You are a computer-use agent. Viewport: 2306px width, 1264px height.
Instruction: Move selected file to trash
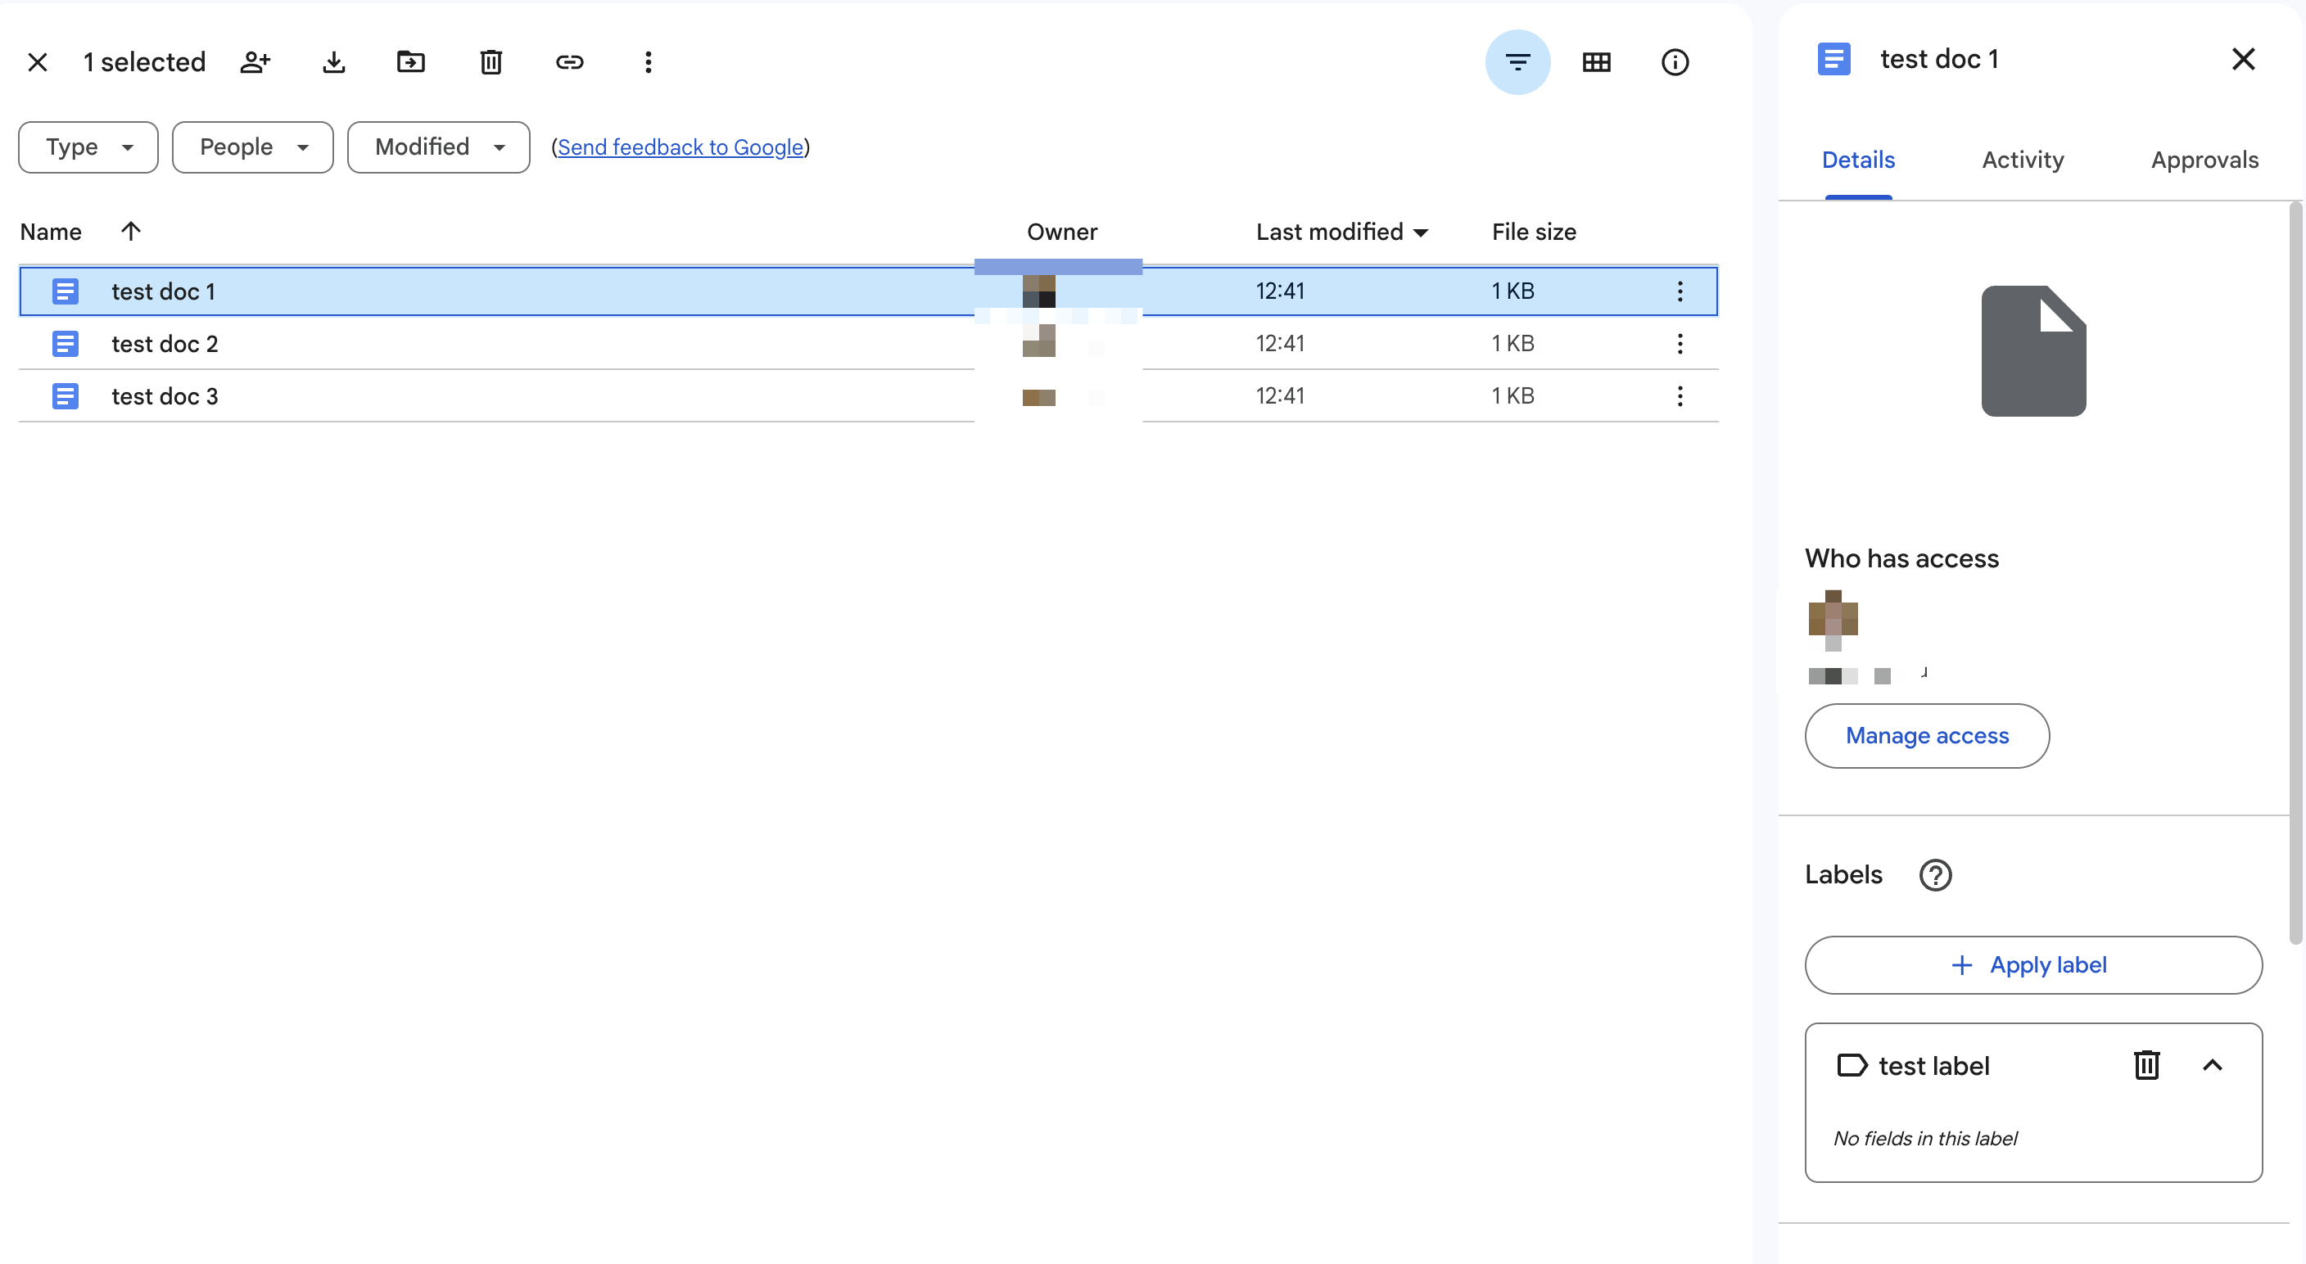[x=491, y=61]
